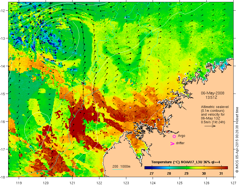Screen dimensions: 239x185
Task: Click the '-13' latitude axis label
Action: coord(3,38)
